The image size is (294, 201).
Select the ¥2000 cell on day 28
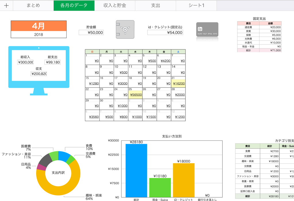(178, 95)
